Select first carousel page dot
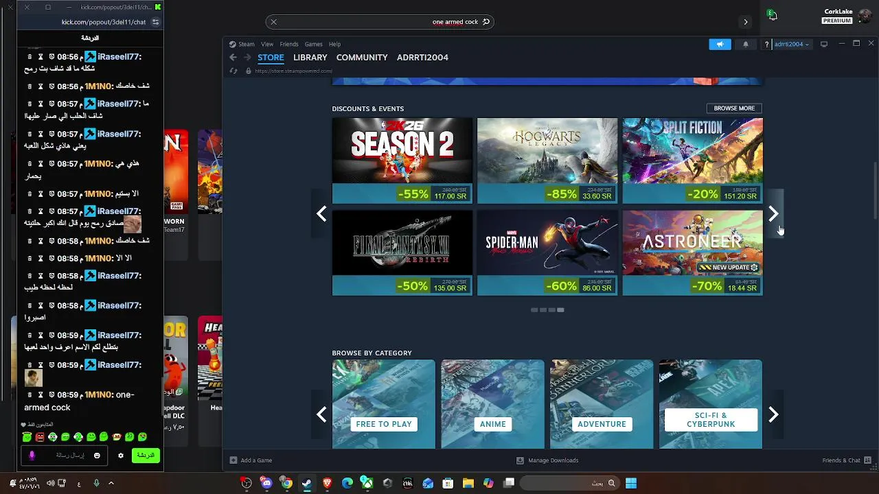 pyautogui.click(x=534, y=310)
